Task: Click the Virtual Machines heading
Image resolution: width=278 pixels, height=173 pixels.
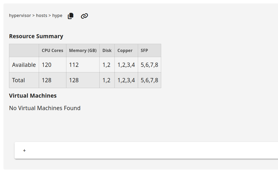Action: pyautogui.click(x=33, y=96)
